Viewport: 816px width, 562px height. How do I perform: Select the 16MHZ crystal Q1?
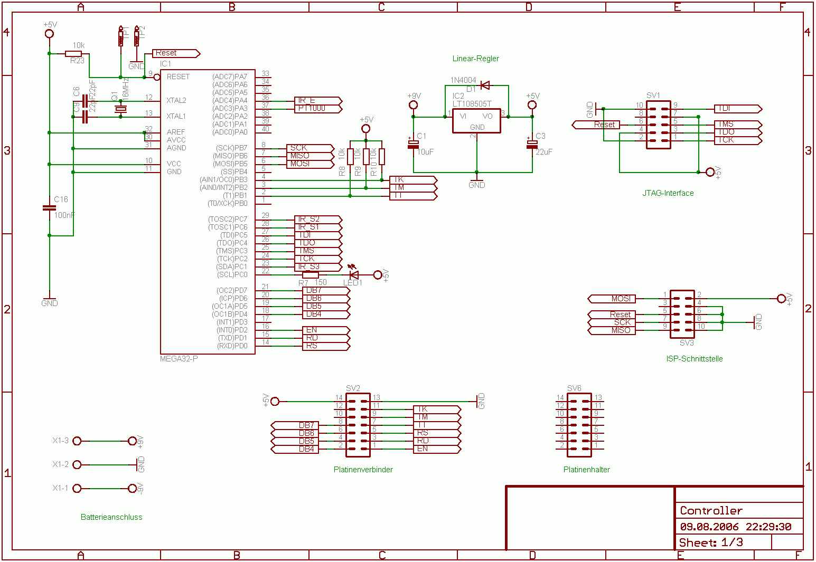pos(120,108)
